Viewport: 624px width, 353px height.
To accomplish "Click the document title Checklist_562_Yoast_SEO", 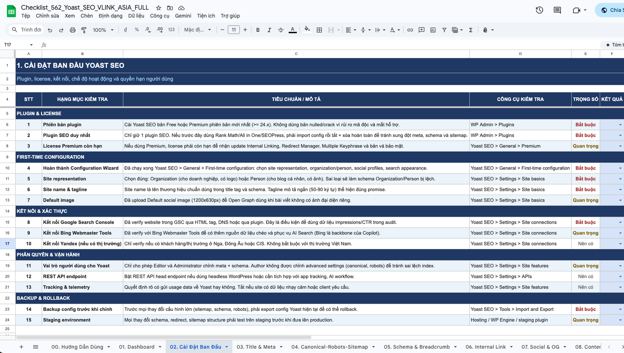I will click(85, 7).
